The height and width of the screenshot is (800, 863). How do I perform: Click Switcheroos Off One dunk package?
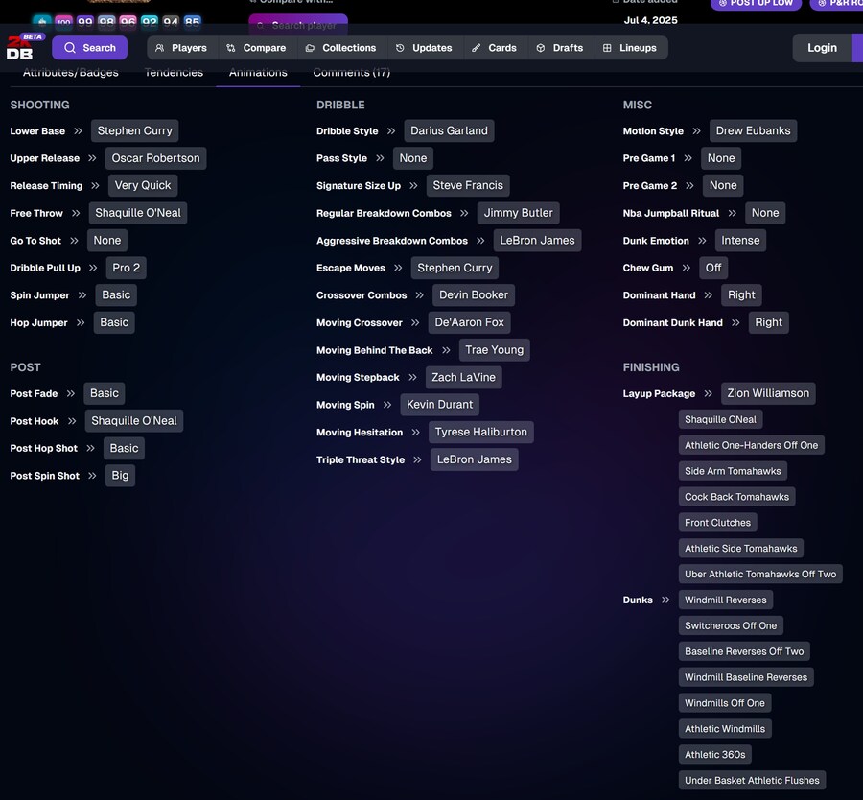(731, 626)
